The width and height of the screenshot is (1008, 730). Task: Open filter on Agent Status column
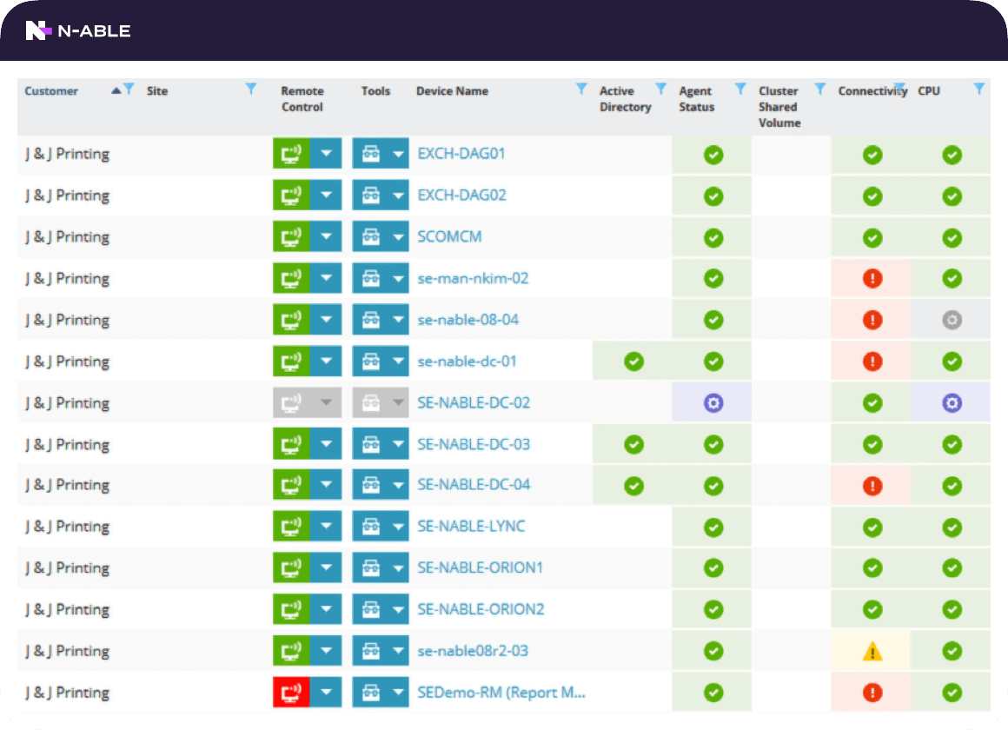click(x=740, y=89)
